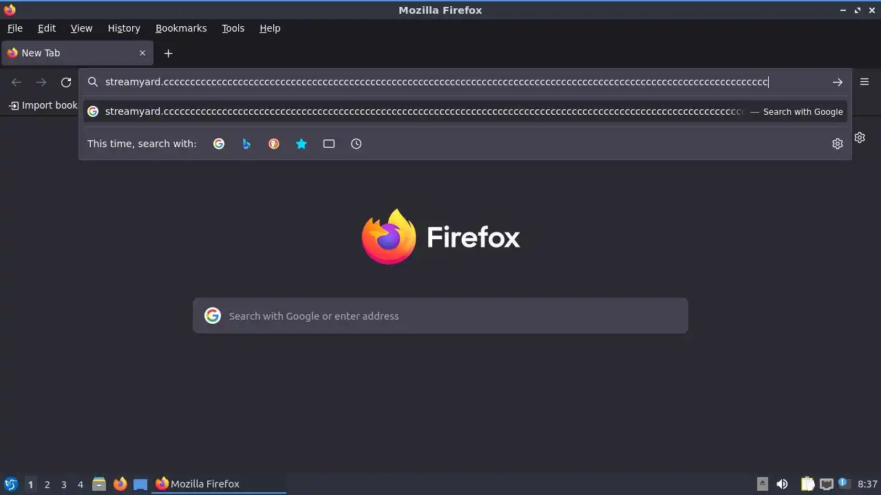Open the History menu

click(x=124, y=28)
